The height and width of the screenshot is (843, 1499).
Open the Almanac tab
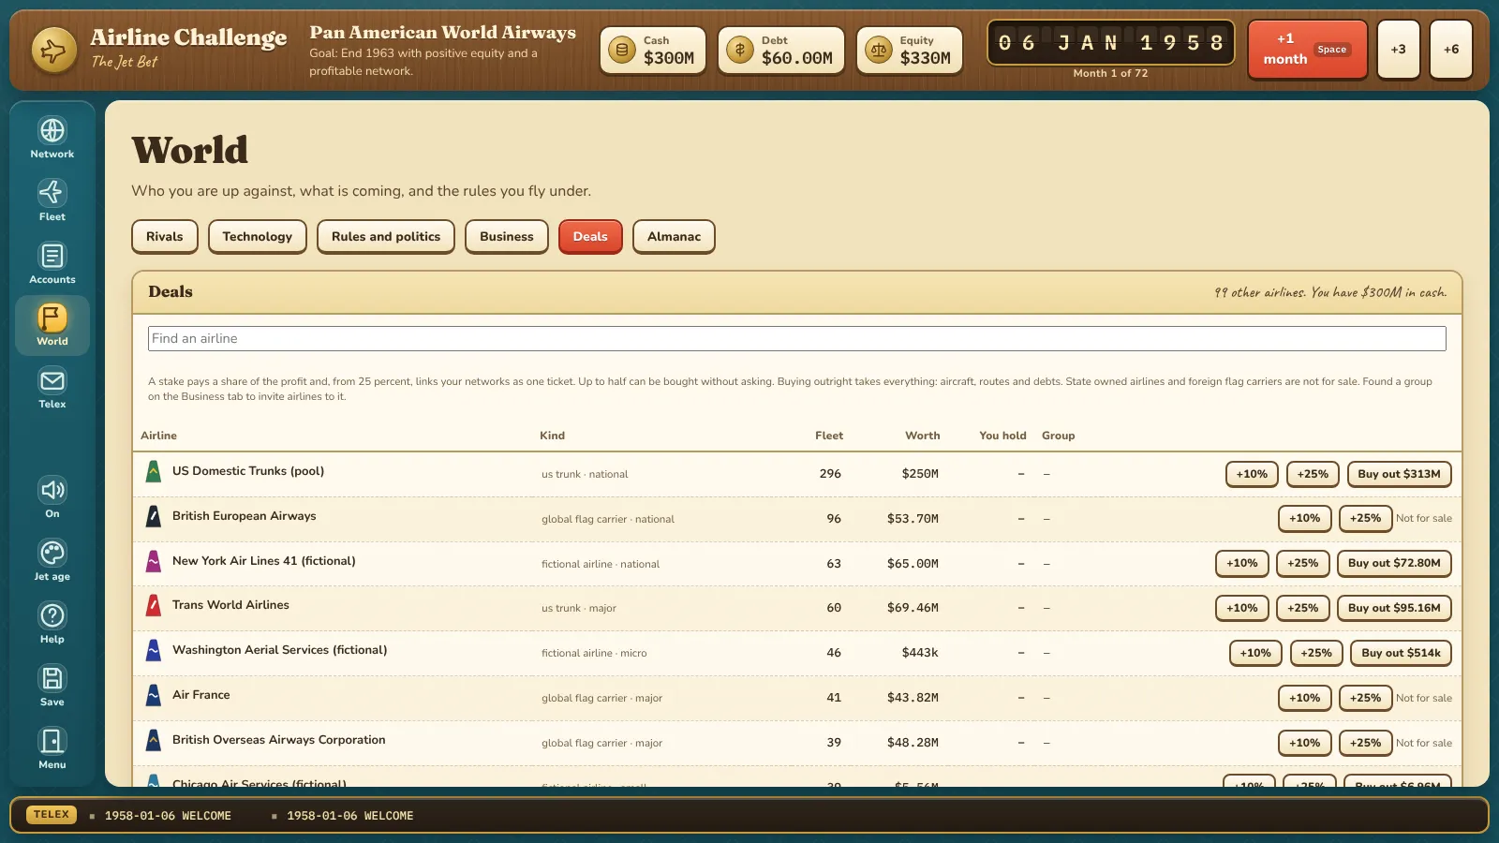674,236
